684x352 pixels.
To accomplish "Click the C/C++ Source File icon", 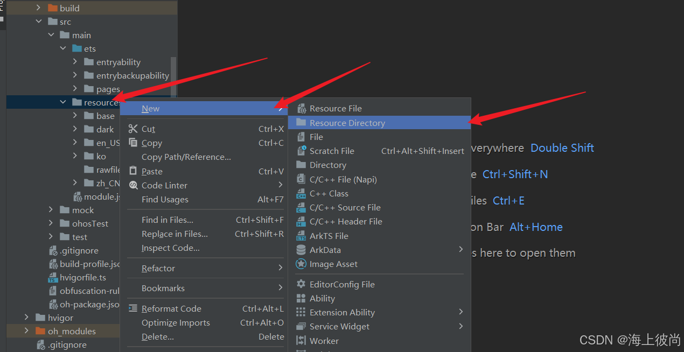I will (x=301, y=208).
